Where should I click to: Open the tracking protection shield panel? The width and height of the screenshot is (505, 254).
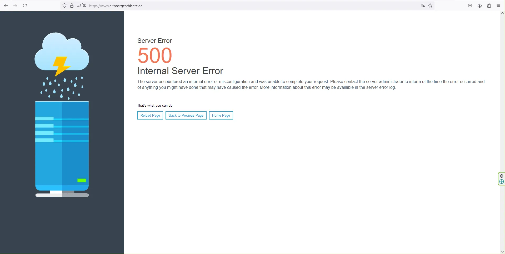[64, 6]
